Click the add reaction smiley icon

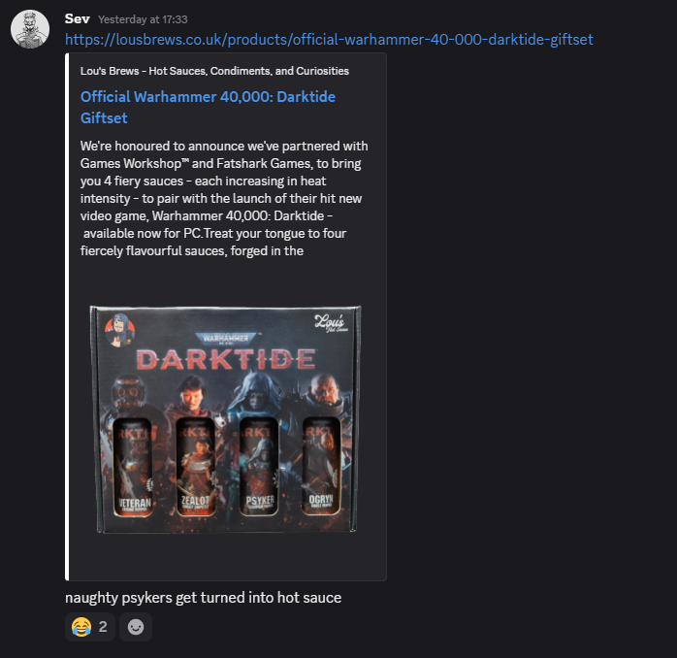click(136, 627)
